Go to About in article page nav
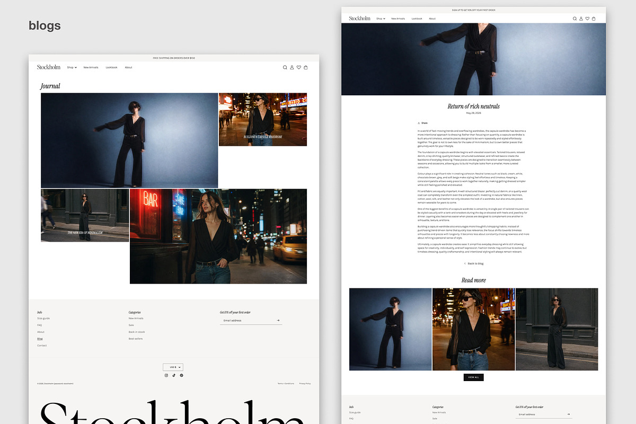The width and height of the screenshot is (636, 424). coord(432,19)
